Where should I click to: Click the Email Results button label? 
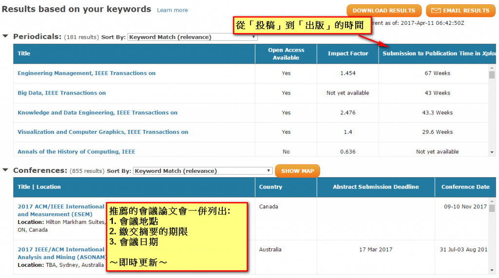[x=466, y=11]
